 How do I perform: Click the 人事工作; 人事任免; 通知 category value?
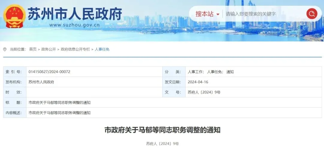pyautogui.click(x=211, y=72)
